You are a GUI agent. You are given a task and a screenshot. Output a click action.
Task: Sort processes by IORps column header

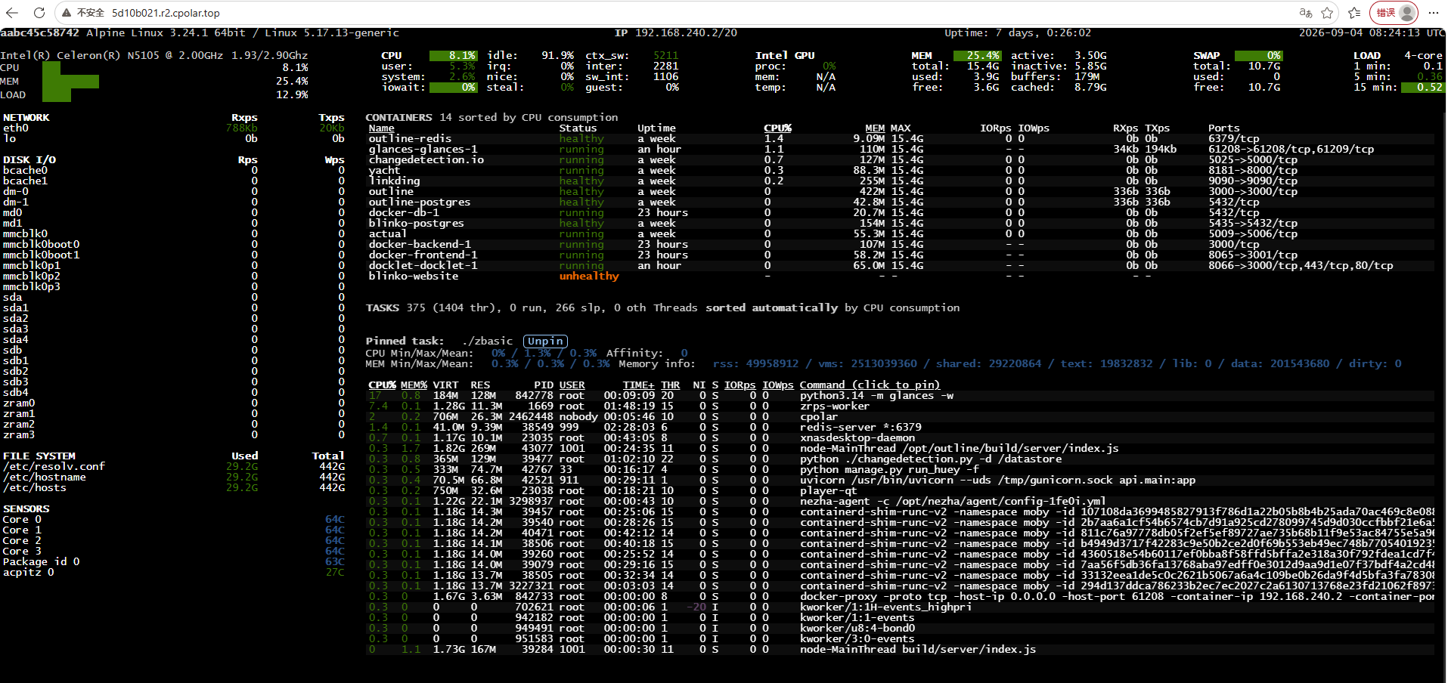point(740,385)
